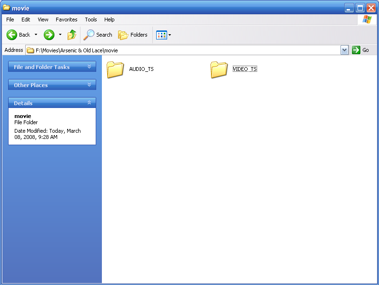Go up one folder level
The height and width of the screenshot is (285, 379).
[72, 35]
